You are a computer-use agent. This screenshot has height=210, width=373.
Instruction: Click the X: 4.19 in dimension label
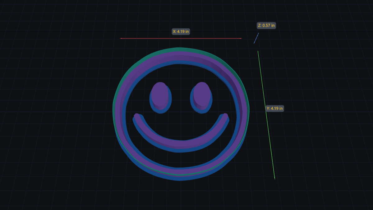coord(181,31)
